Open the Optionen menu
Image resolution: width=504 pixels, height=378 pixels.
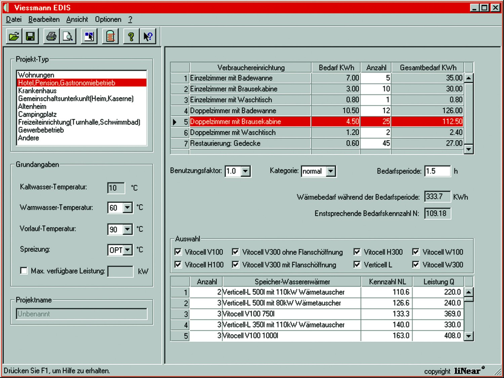(108, 19)
